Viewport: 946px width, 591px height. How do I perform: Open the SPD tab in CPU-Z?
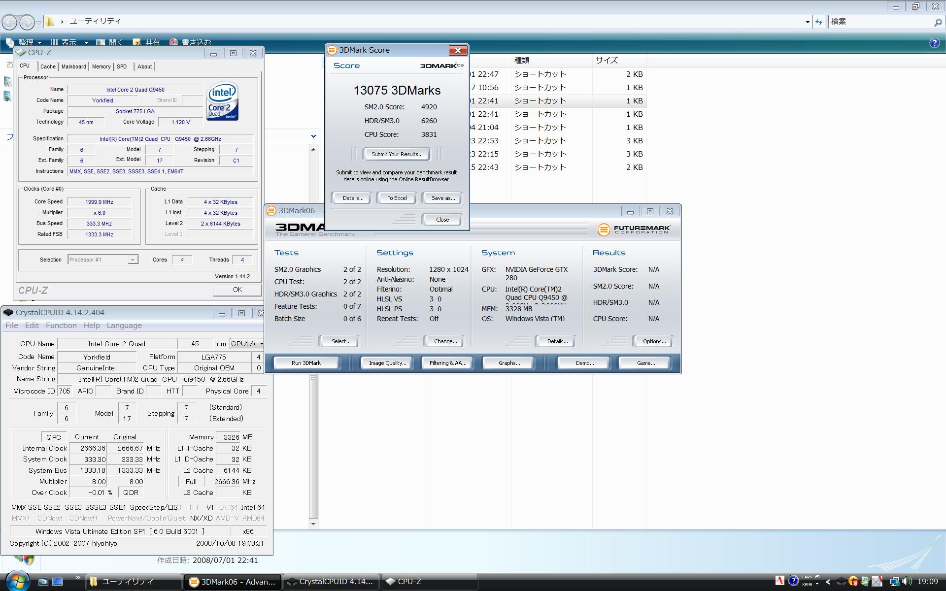coord(122,66)
